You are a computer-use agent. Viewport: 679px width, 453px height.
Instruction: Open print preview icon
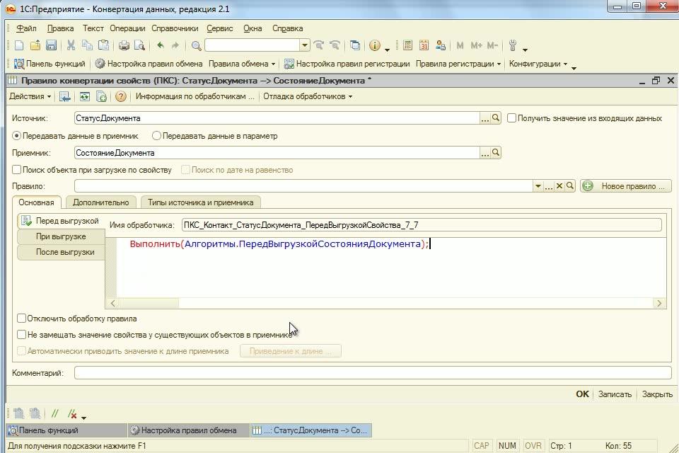click(x=139, y=45)
